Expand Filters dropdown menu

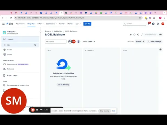[41, 24]
